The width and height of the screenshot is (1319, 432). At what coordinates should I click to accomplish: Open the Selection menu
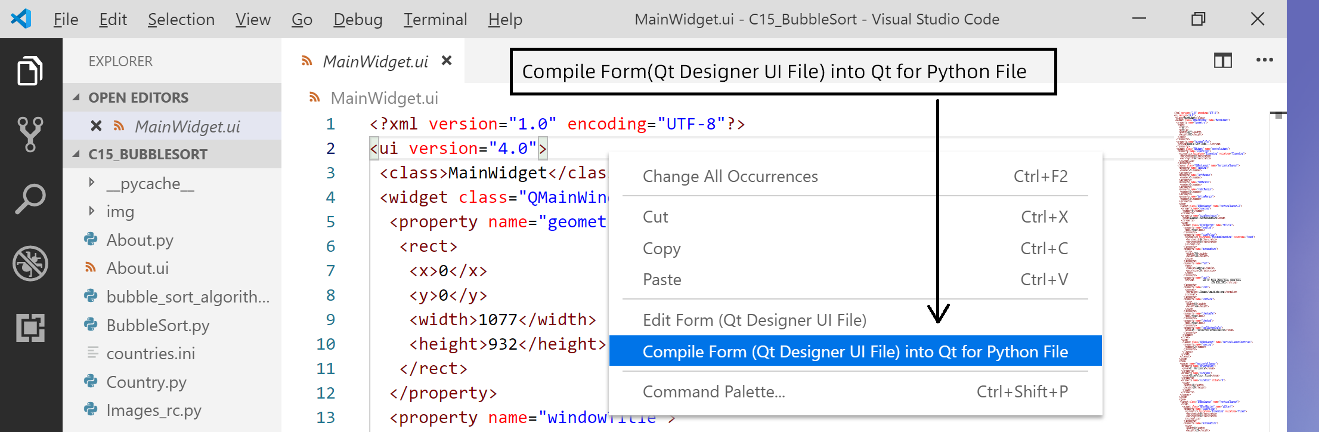pos(181,19)
